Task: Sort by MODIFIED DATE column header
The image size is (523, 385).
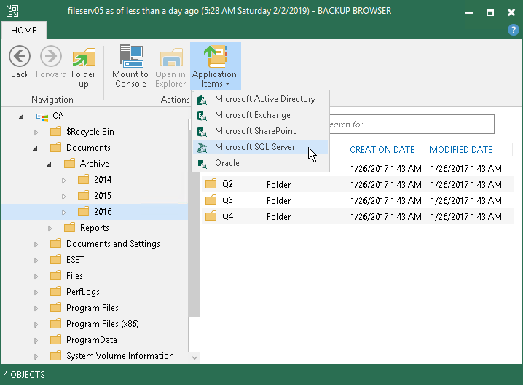Action: pyautogui.click(x=460, y=150)
